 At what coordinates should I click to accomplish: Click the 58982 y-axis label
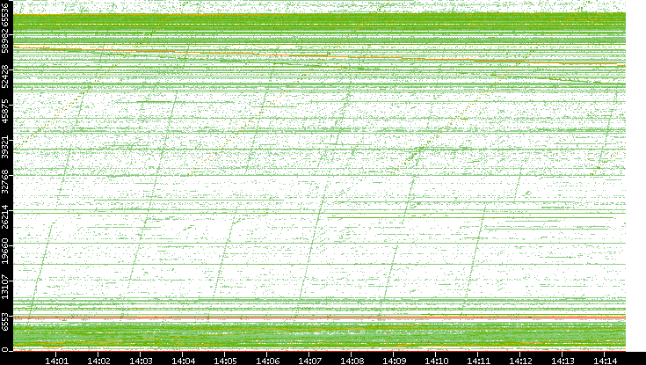click(4, 40)
